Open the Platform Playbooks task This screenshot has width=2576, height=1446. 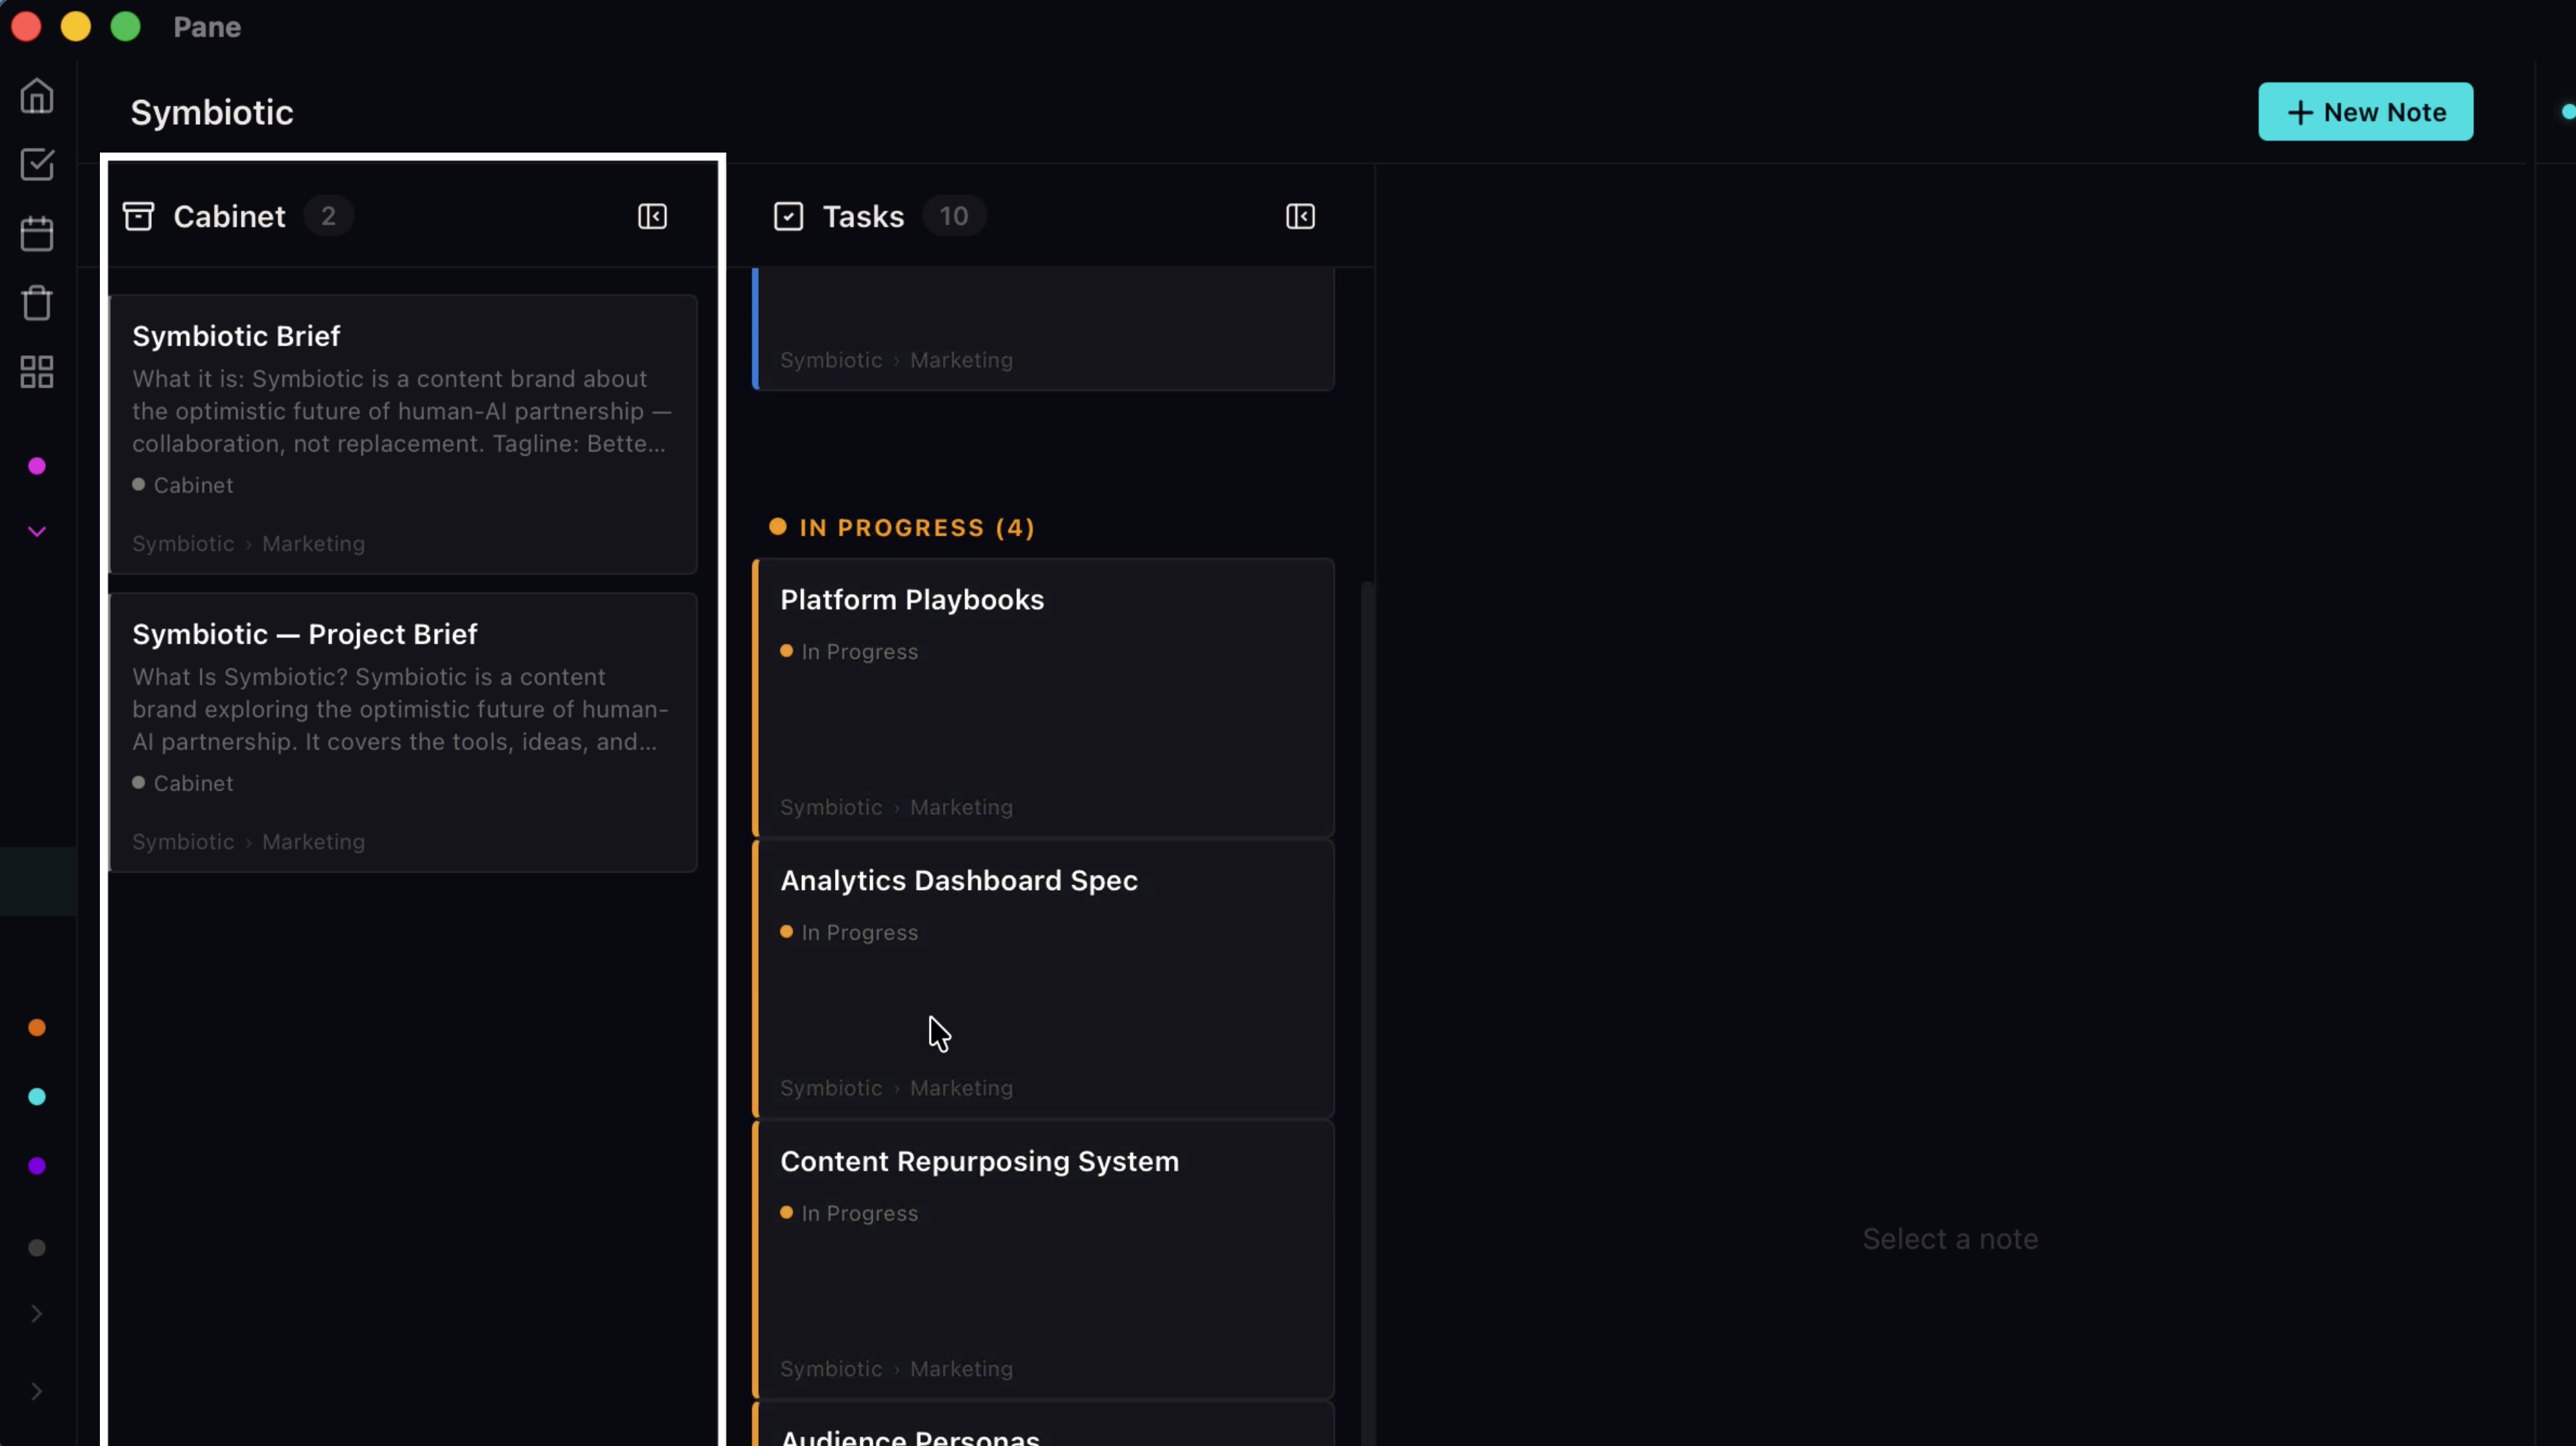click(x=1043, y=698)
